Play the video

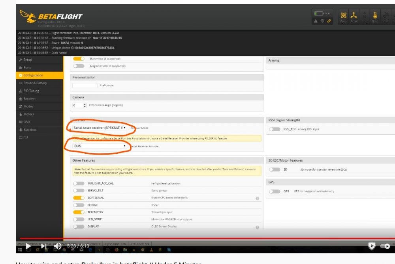(x=28, y=246)
